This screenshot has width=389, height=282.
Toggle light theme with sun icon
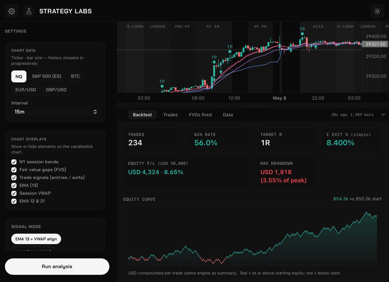[x=377, y=11]
